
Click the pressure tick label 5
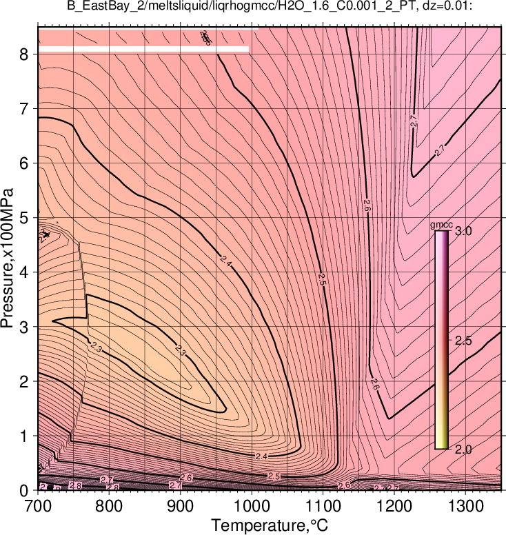24,218
